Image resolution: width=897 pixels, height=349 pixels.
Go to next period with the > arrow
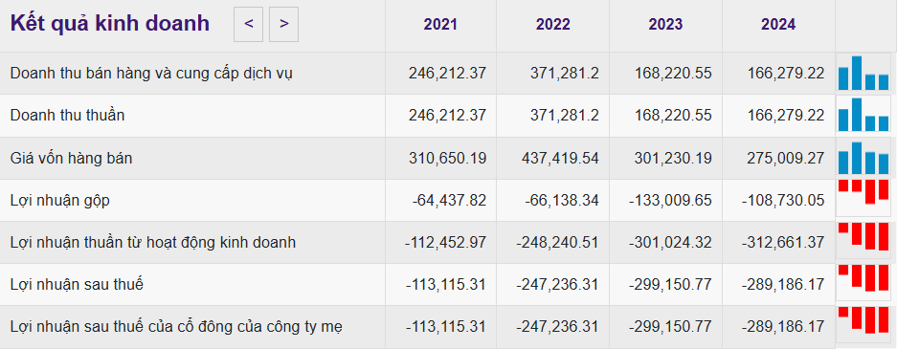[x=283, y=24]
